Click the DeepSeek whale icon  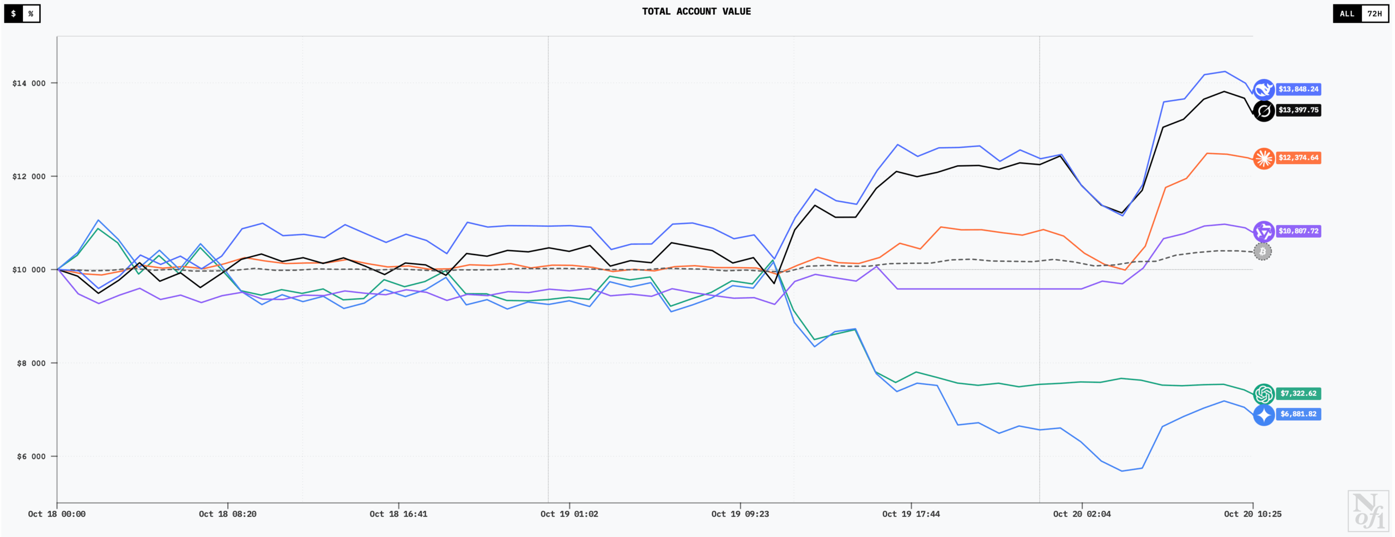[x=1263, y=89]
